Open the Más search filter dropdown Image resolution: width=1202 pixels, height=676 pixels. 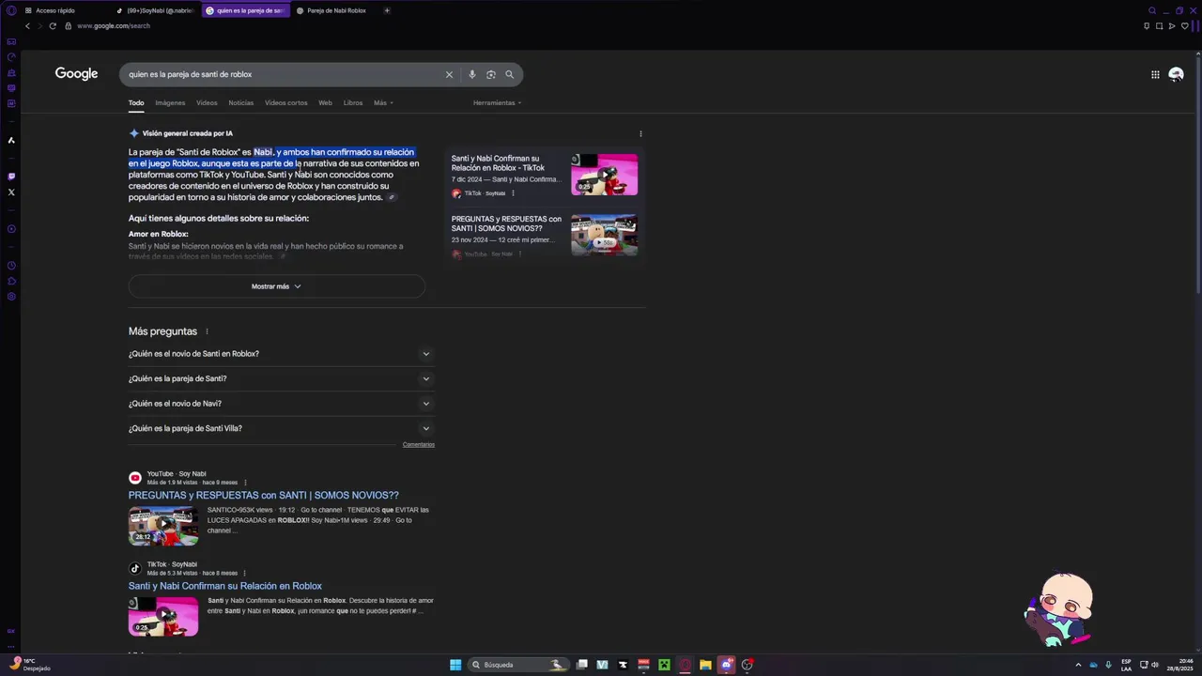coord(383,102)
